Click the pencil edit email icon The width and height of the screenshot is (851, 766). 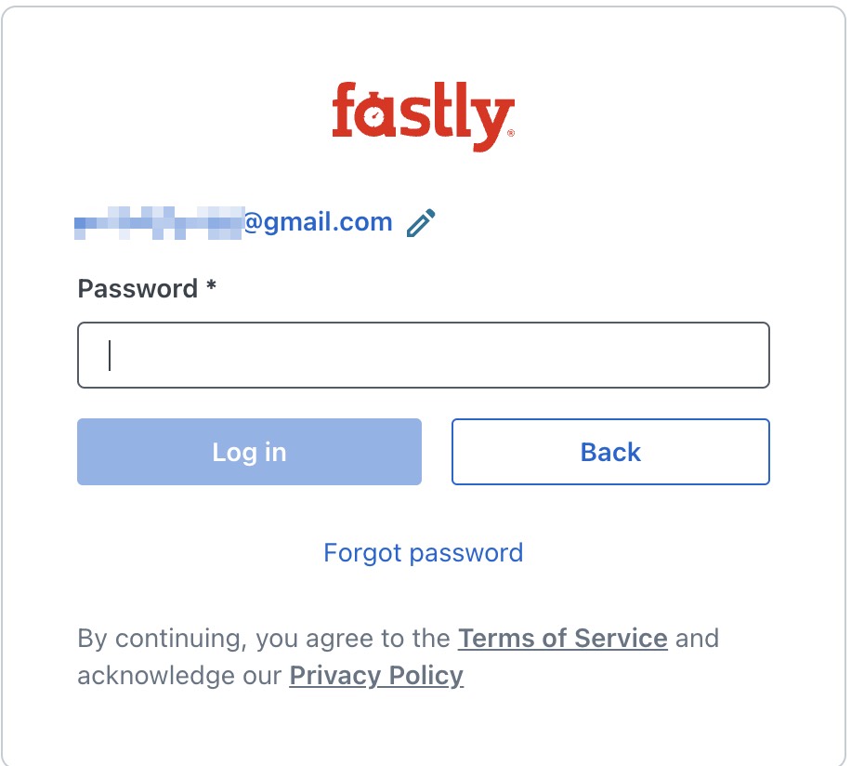point(421,223)
